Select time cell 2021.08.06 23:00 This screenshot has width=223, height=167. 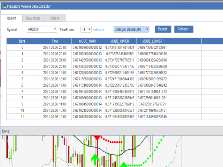pos(55,47)
